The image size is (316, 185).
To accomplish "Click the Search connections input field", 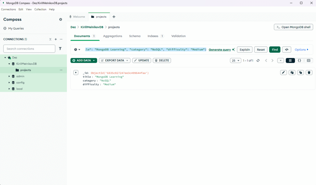I will click(29, 49).
